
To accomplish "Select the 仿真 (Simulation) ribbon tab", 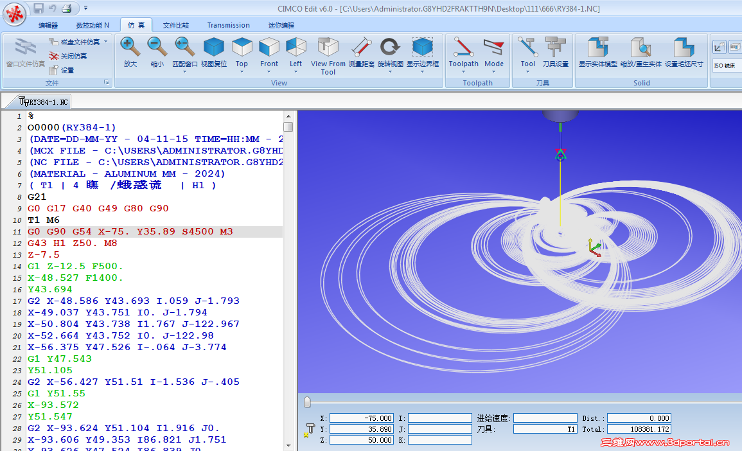I will point(136,25).
